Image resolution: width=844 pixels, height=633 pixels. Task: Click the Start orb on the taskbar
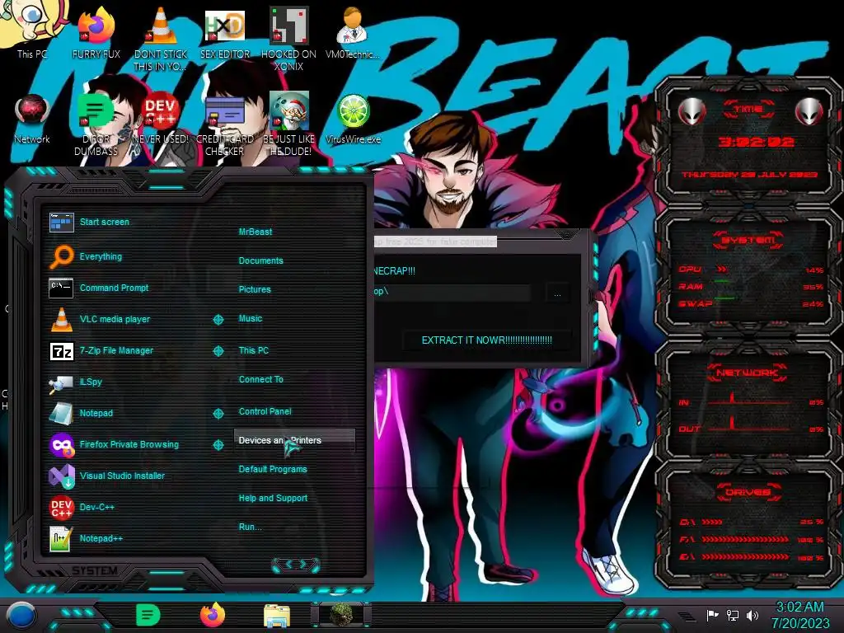pyautogui.click(x=21, y=616)
